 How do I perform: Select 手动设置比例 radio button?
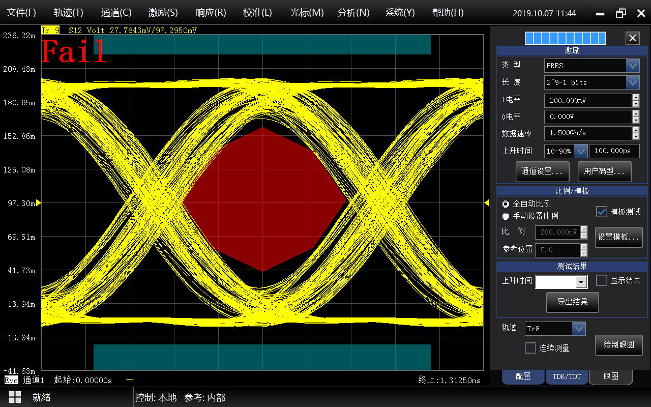(x=506, y=216)
